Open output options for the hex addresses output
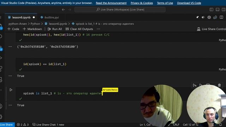Screen dimensions: 226x127 click(x=10, y=47)
